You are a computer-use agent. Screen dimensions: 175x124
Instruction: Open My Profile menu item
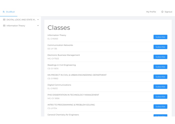pyautogui.click(x=151, y=12)
